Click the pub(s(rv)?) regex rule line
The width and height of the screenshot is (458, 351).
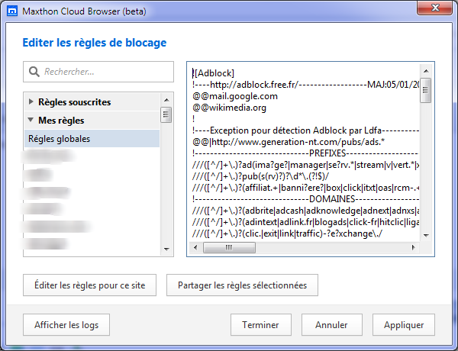click(260, 176)
